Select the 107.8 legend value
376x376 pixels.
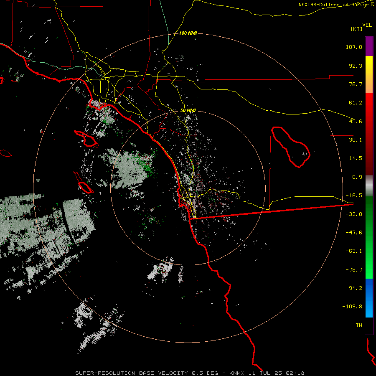point(354,47)
